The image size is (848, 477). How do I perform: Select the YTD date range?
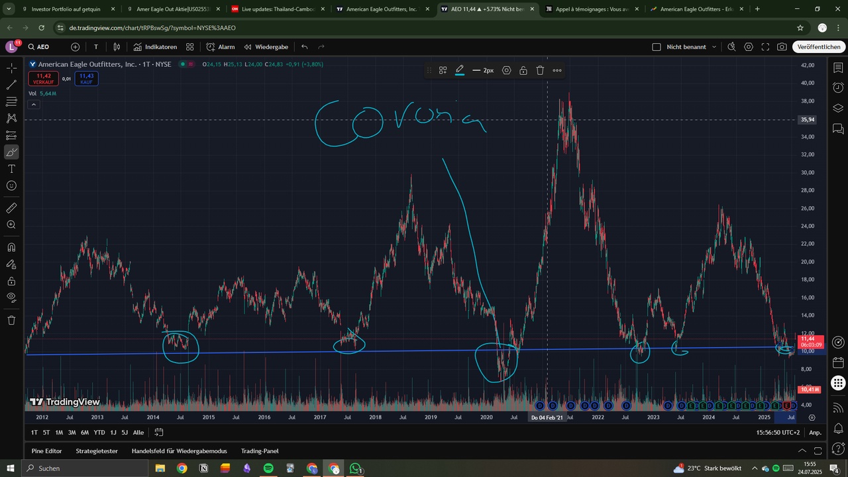(x=99, y=433)
